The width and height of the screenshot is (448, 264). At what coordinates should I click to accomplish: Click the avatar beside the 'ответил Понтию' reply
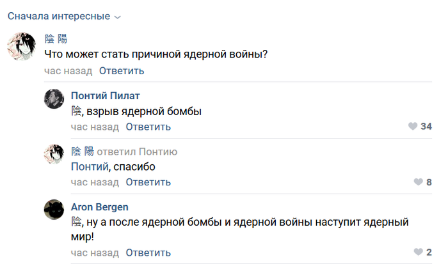pyautogui.click(x=53, y=154)
